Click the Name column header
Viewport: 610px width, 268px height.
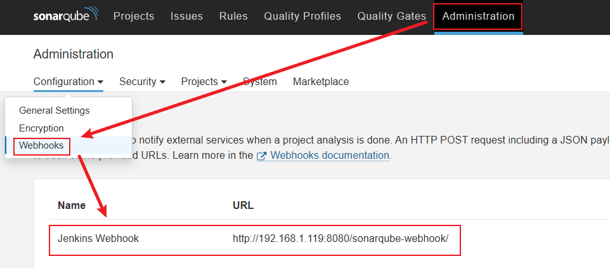point(72,205)
